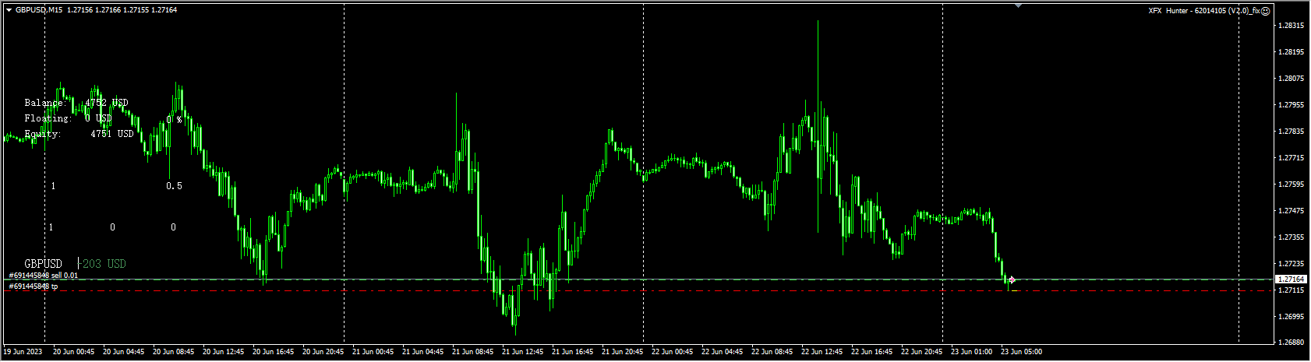Click time axis label 21 Jun 00:45
Screen dimensions: 1311x362
[373, 352]
